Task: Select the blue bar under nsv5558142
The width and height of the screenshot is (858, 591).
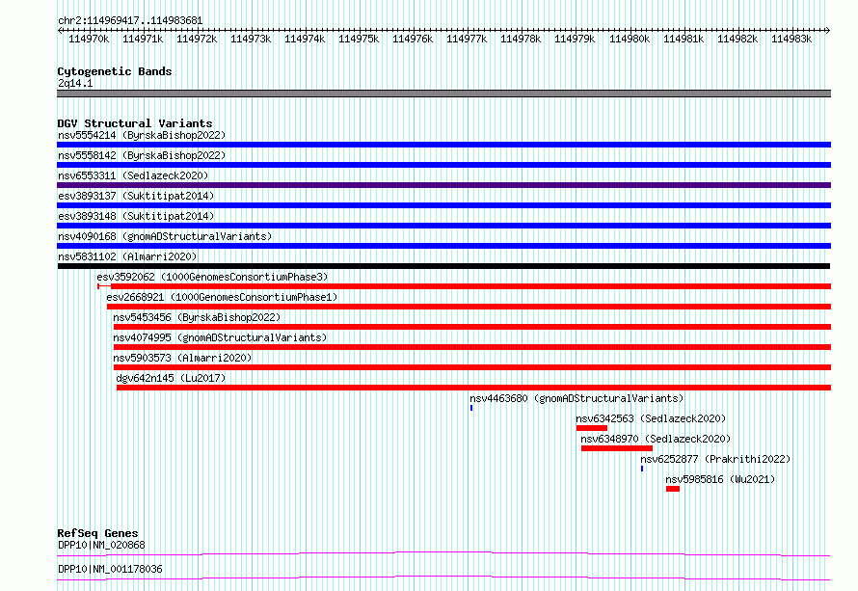Action: pos(443,165)
